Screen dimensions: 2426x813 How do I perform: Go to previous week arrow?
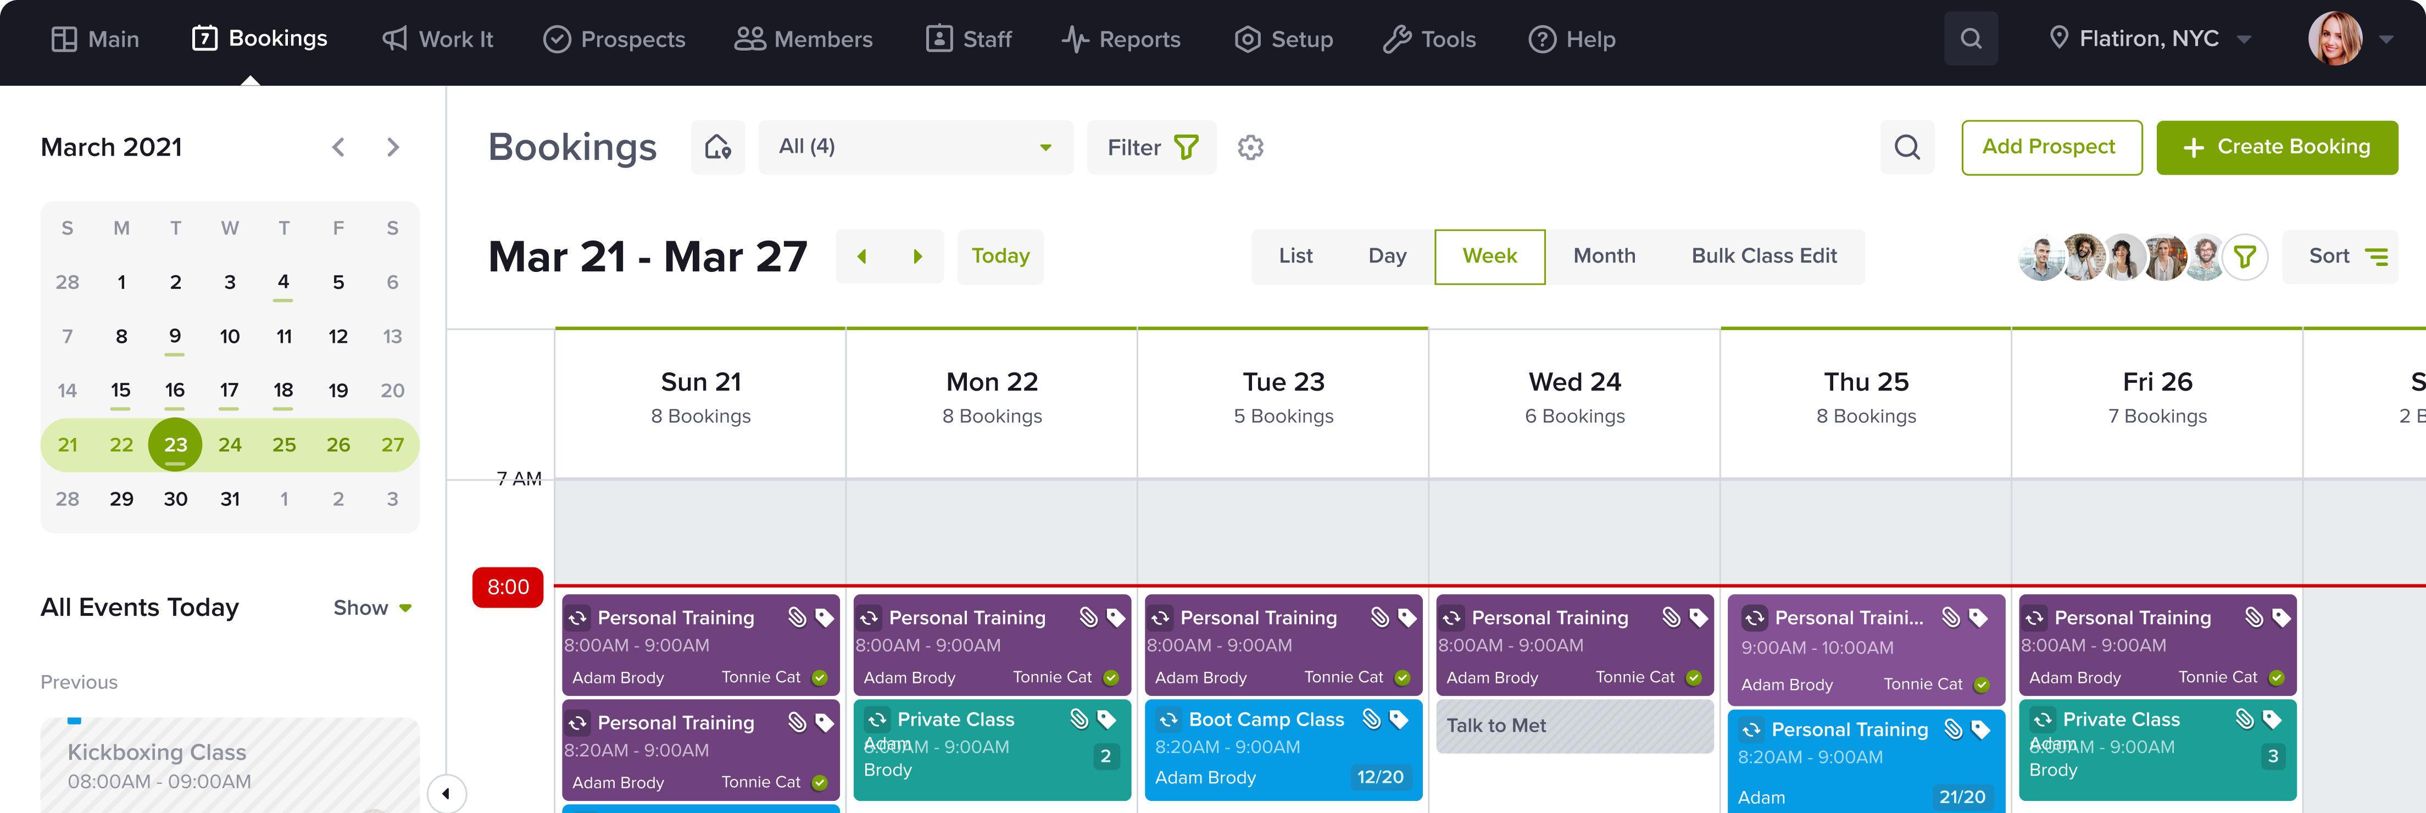[862, 256]
